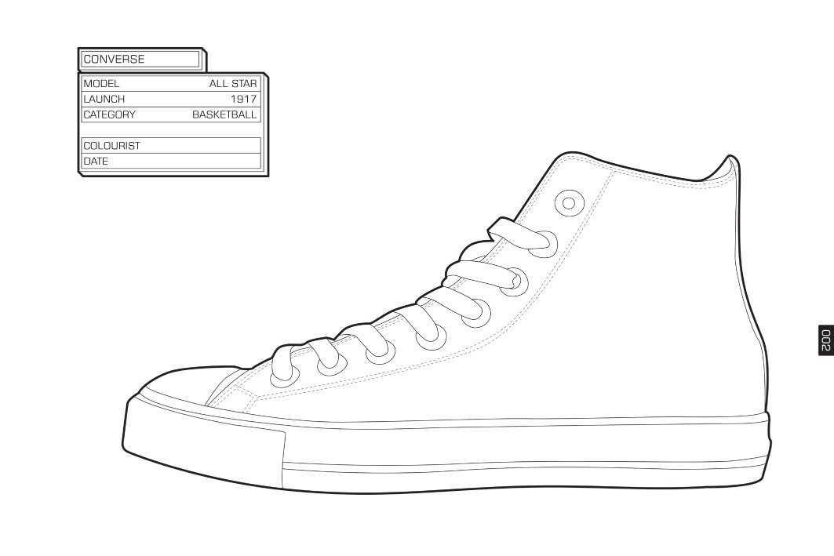Click the ALL STAR text link
The image size is (834, 556).
(235, 82)
